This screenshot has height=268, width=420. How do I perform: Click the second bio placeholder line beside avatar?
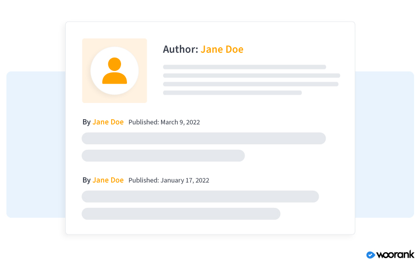252,75
